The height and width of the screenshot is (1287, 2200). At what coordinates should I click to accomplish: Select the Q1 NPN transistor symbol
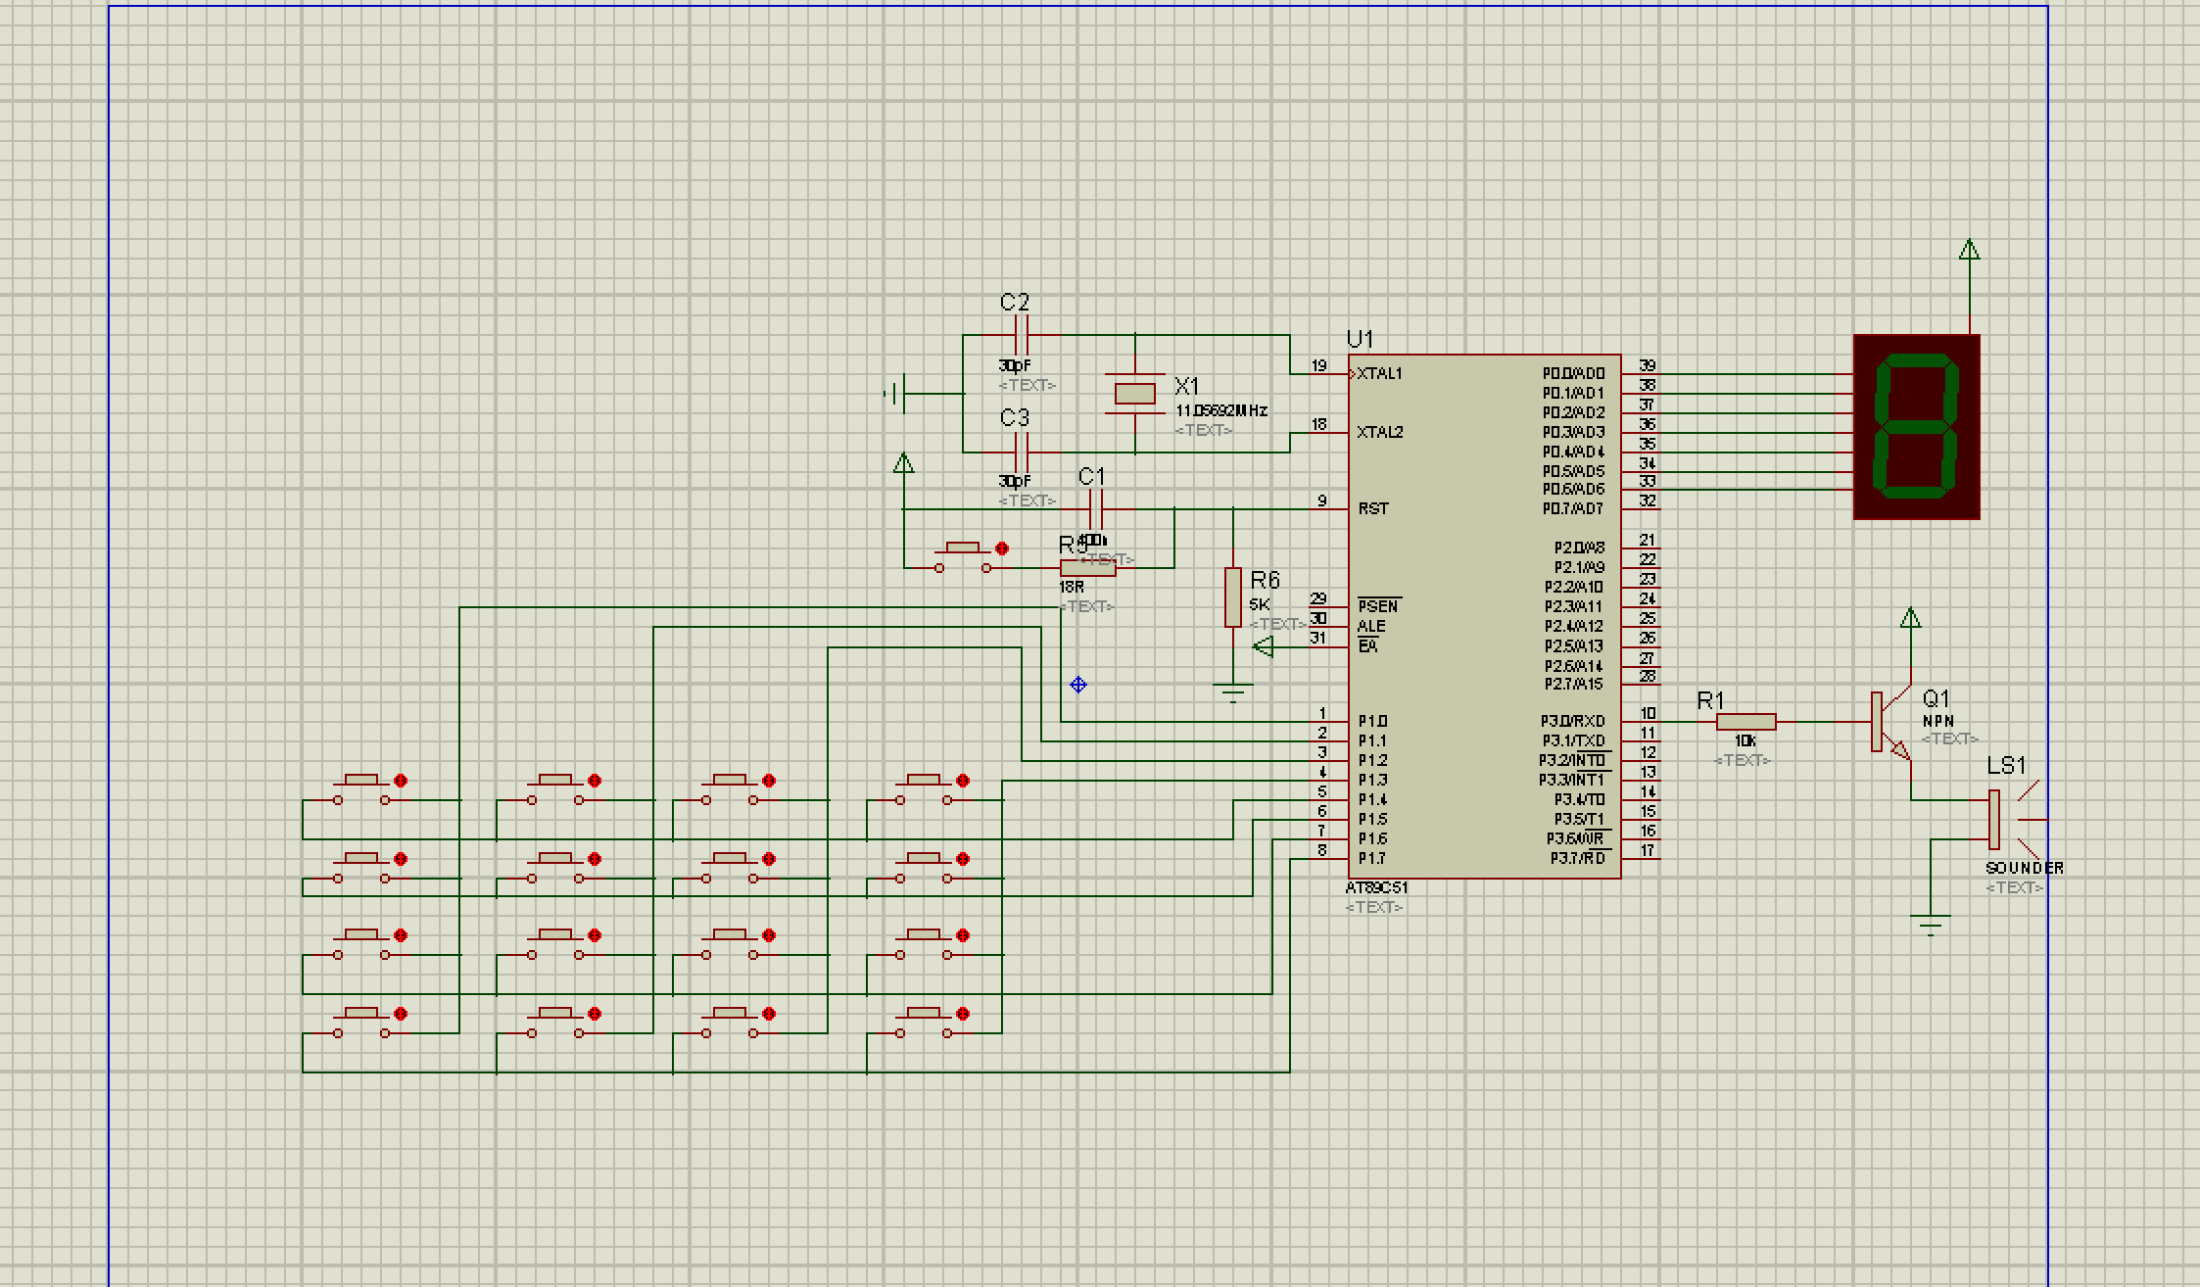(1891, 722)
